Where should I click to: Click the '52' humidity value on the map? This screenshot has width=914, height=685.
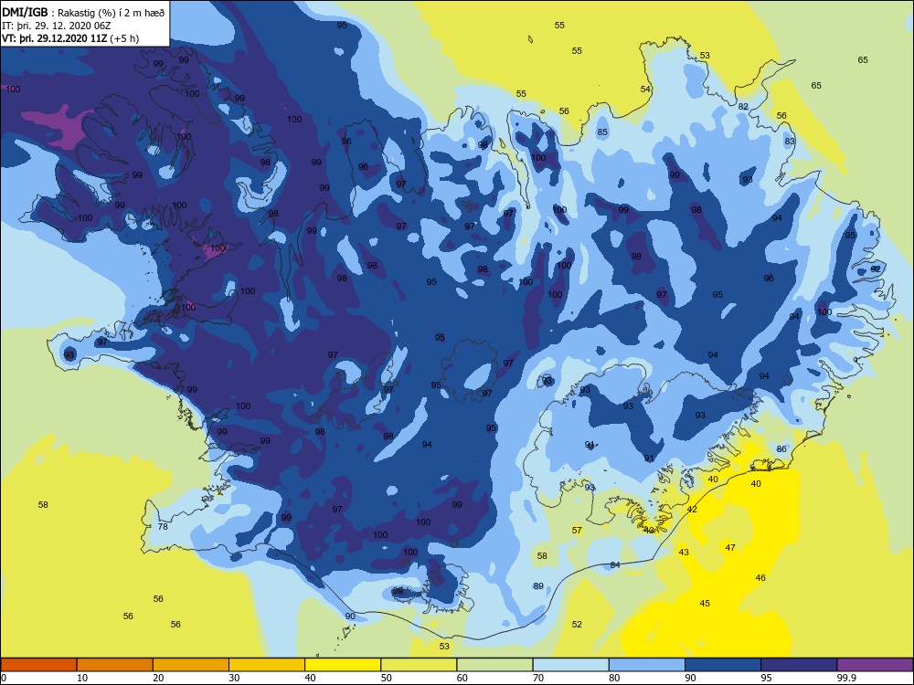coord(577,625)
